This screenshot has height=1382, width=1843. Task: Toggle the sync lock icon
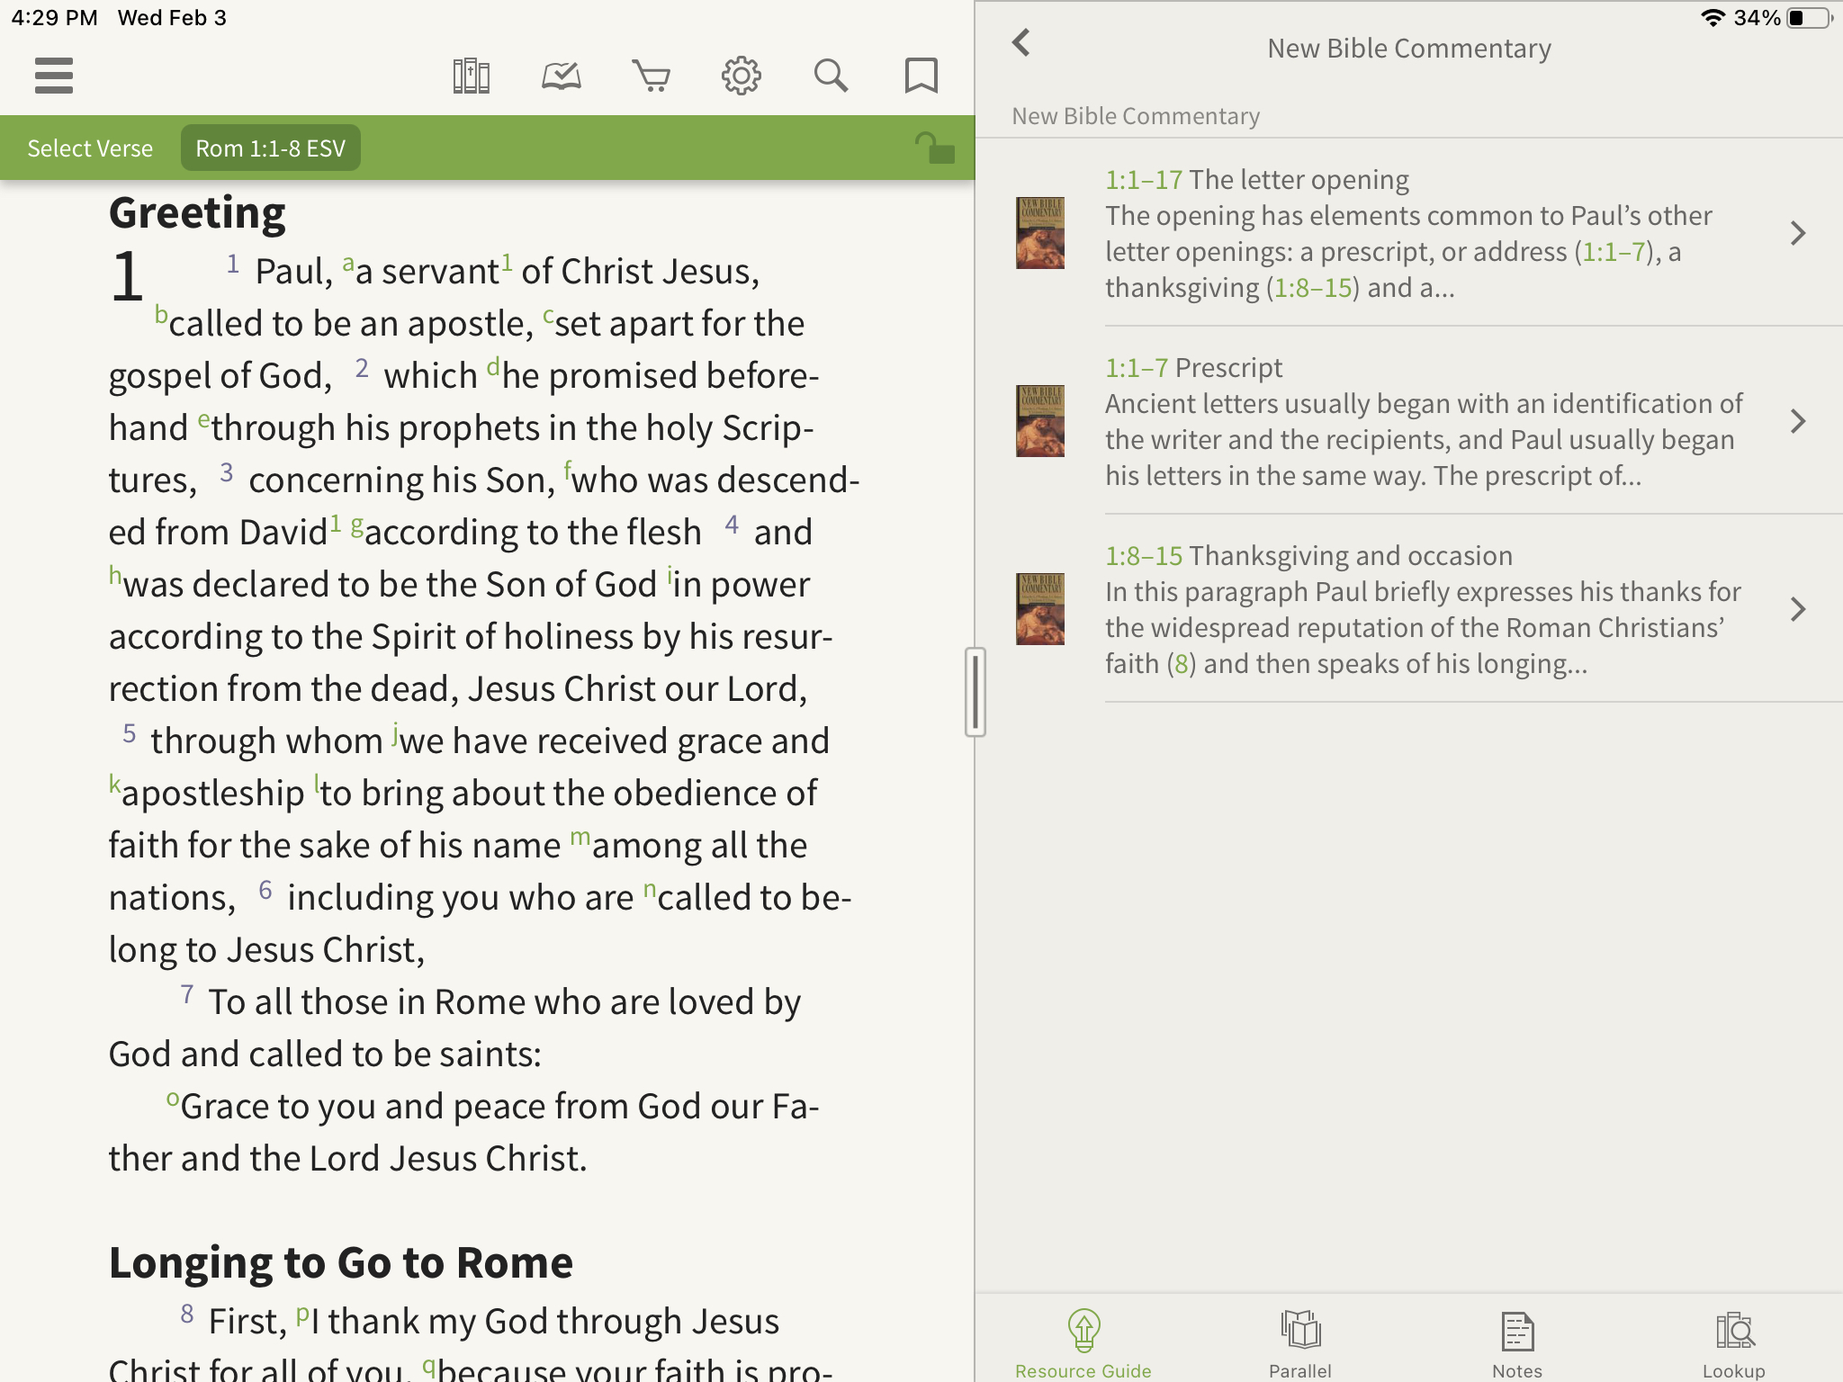(x=934, y=148)
